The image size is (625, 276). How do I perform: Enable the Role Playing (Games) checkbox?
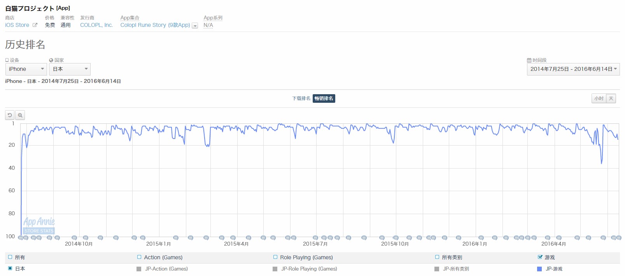275,257
